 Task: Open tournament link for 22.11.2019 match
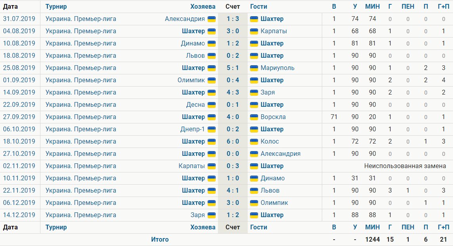81,191
